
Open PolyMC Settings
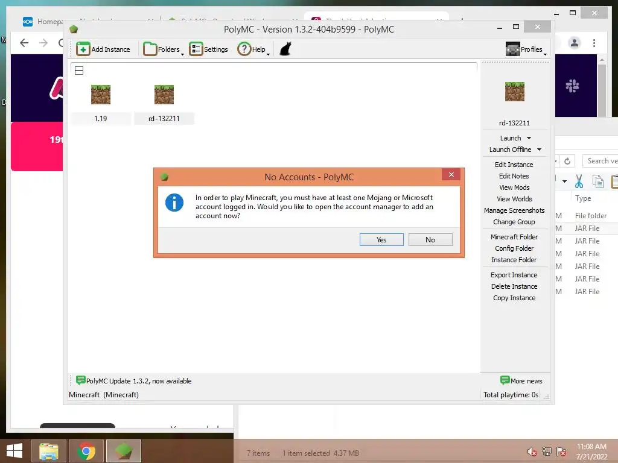click(x=208, y=49)
